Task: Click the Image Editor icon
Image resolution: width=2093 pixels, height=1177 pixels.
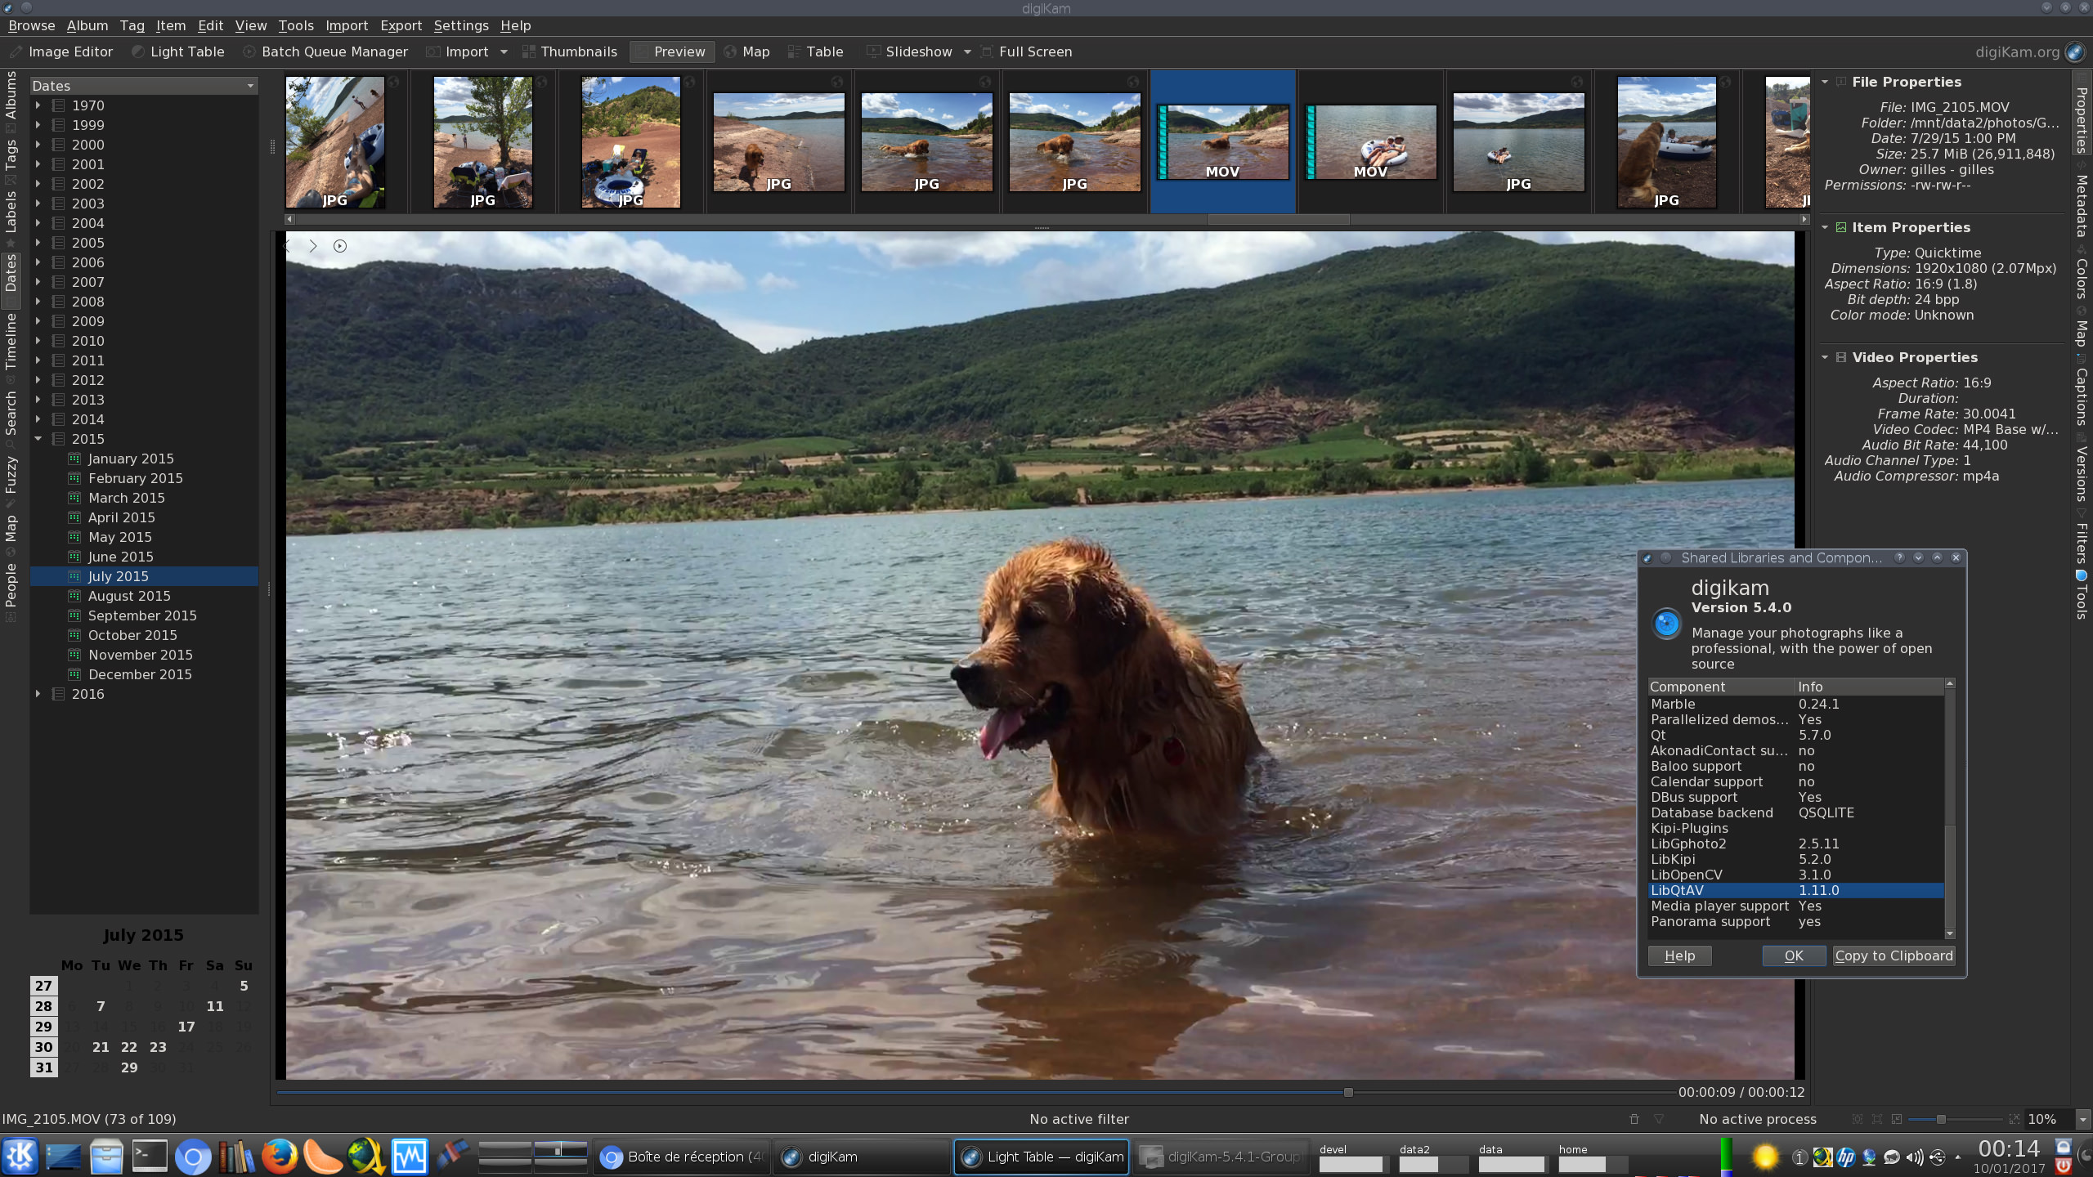Action: 15,51
